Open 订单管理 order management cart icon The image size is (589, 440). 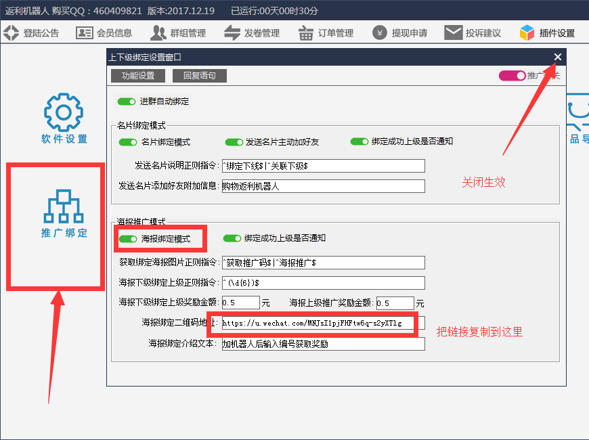[x=306, y=32]
